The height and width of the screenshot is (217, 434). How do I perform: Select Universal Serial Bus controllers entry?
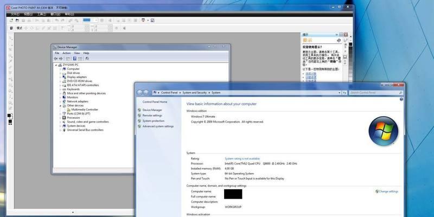click(x=85, y=130)
